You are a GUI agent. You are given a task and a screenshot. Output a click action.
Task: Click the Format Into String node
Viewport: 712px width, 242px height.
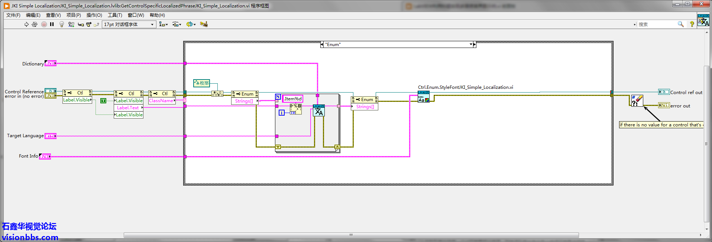pos(295,108)
